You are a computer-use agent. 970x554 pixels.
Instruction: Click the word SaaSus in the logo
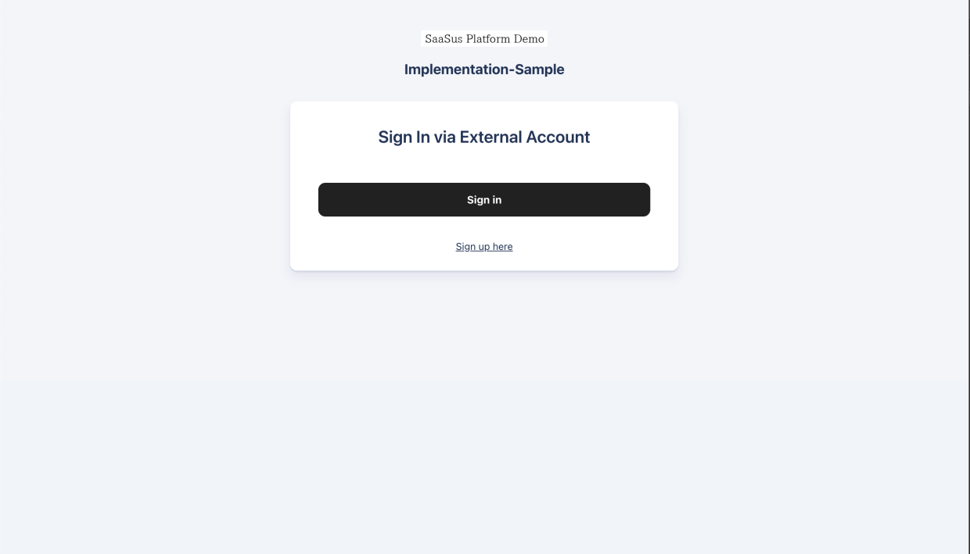444,38
